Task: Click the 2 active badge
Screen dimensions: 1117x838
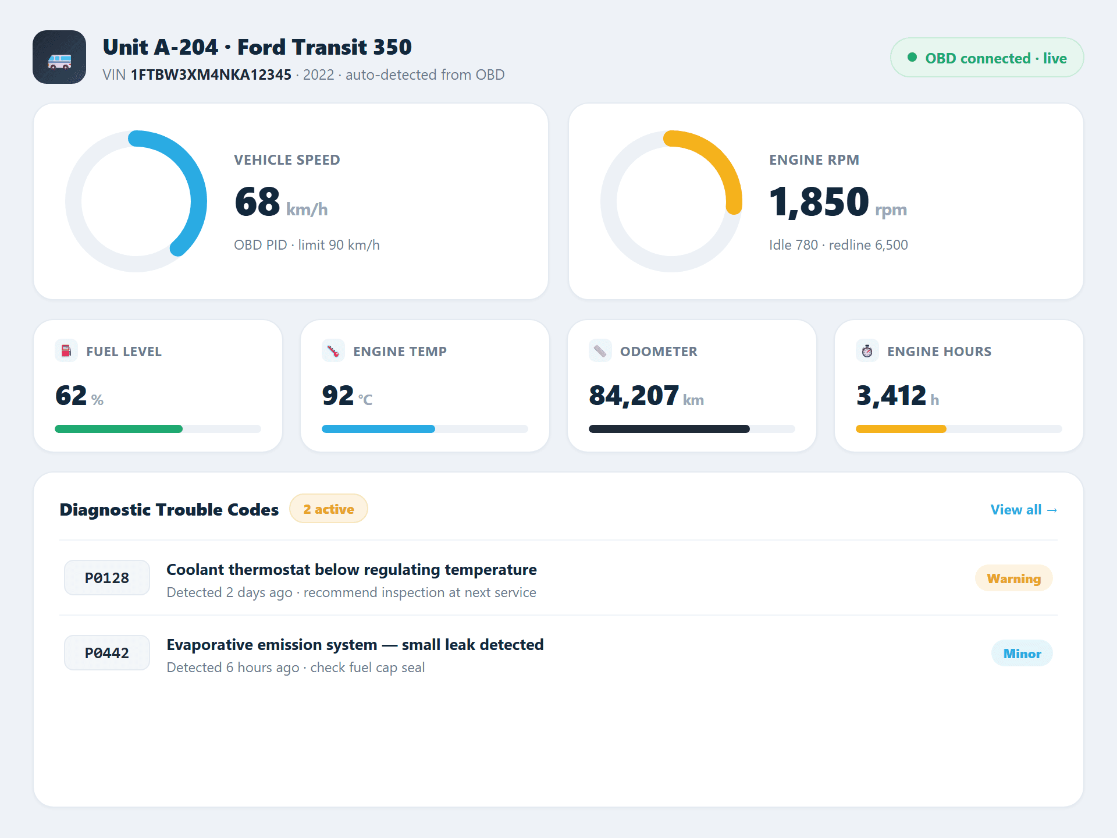Action: (x=329, y=509)
